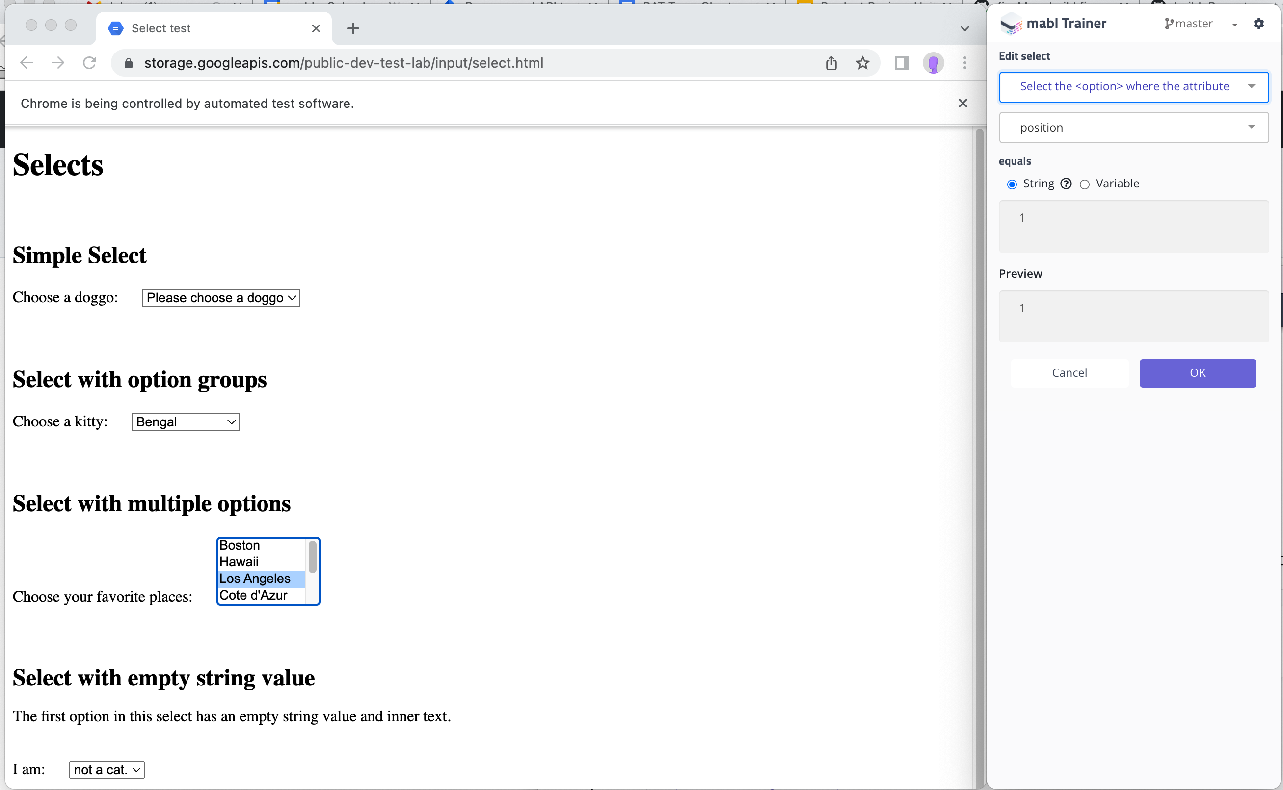Select the Variable radio button
Screen dimensions: 1283x790
1084,184
